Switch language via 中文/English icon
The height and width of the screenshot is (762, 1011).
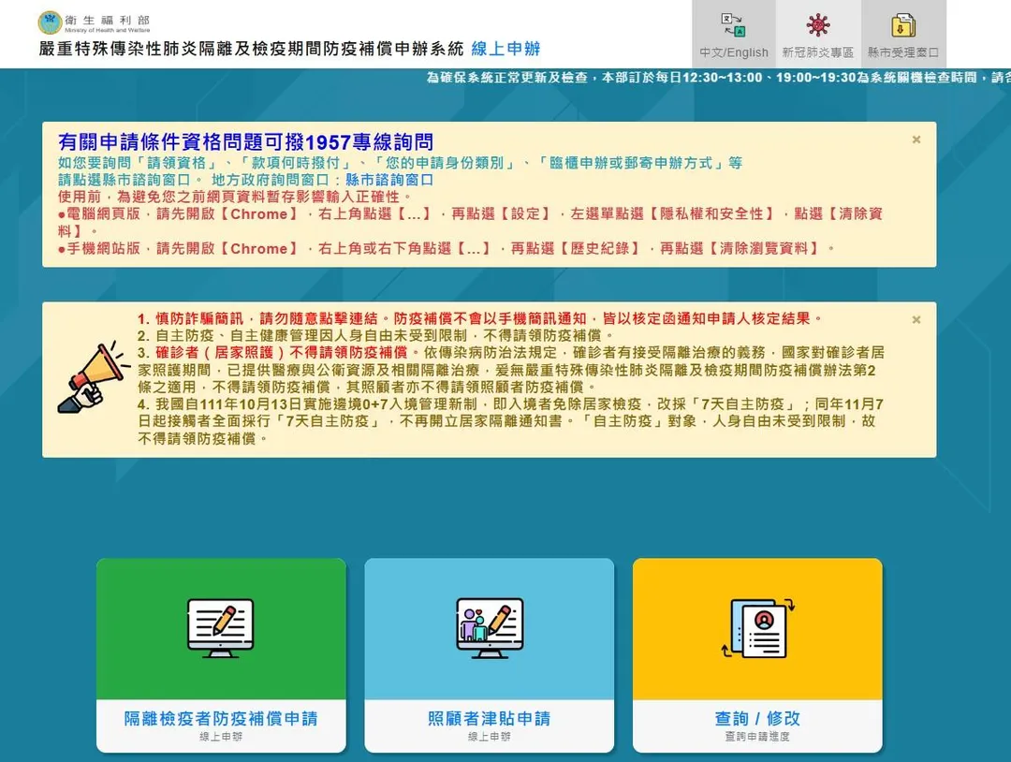point(733,25)
